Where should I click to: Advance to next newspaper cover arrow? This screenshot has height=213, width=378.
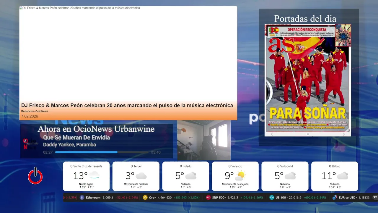click(x=343, y=134)
